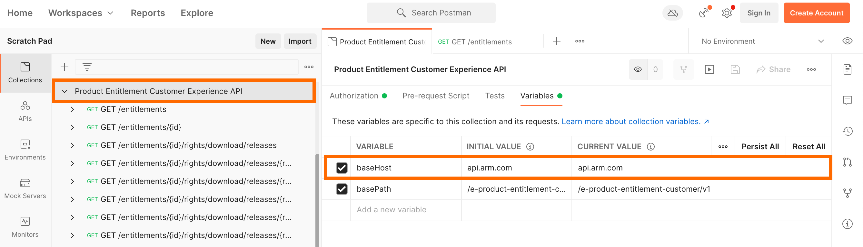Open the forks icon in the right sidebar
The width and height of the screenshot is (863, 247).
pyautogui.click(x=847, y=193)
